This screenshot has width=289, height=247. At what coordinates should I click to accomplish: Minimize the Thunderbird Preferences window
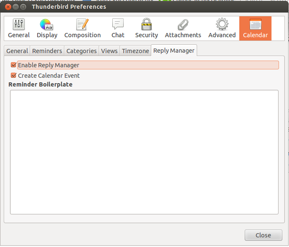pos(16,7)
